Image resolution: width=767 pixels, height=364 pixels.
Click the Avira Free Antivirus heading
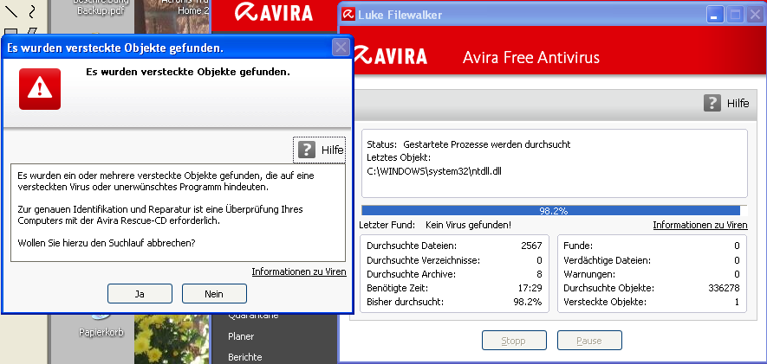point(531,58)
